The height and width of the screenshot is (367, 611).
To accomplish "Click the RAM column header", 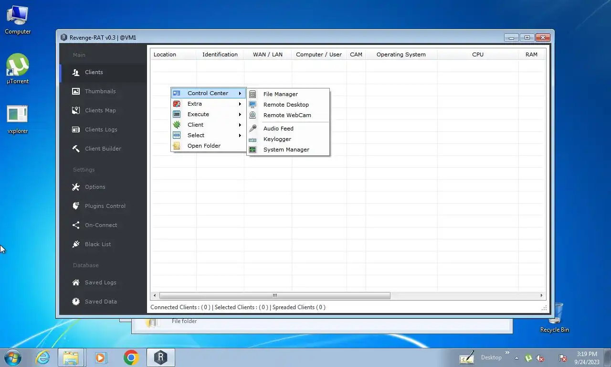I will point(531,54).
